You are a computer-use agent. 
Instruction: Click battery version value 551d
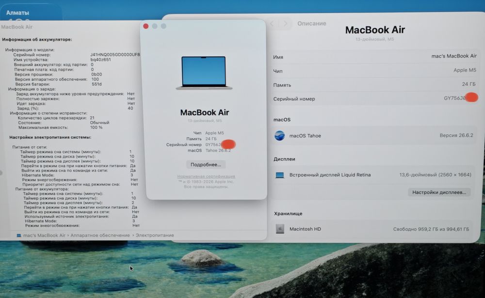point(97,84)
